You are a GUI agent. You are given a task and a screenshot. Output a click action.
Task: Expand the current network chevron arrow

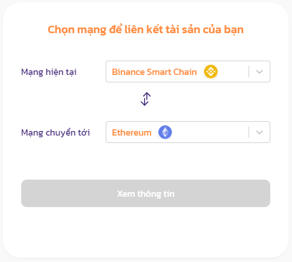(x=259, y=72)
